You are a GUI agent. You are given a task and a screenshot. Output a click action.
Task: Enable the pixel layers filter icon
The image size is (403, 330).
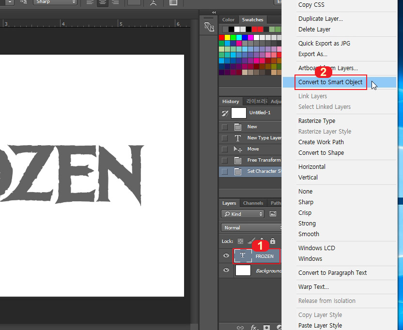(x=273, y=214)
